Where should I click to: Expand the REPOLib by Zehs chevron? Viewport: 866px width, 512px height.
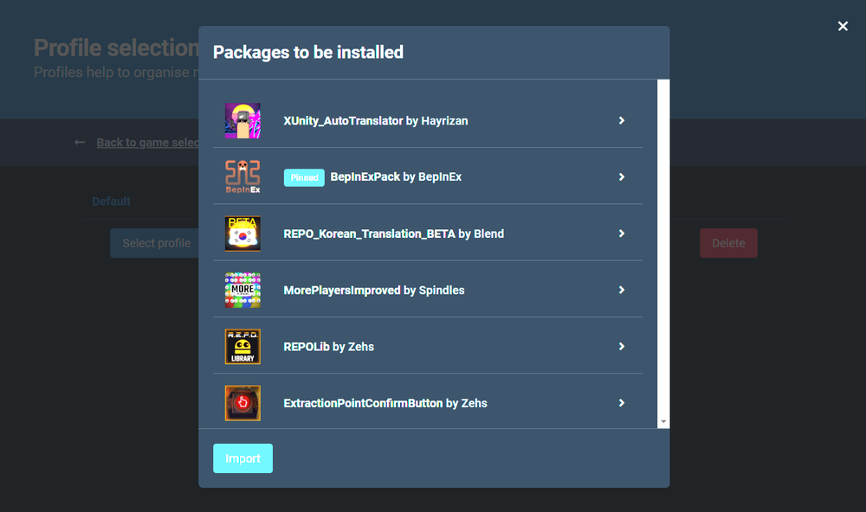tap(622, 347)
